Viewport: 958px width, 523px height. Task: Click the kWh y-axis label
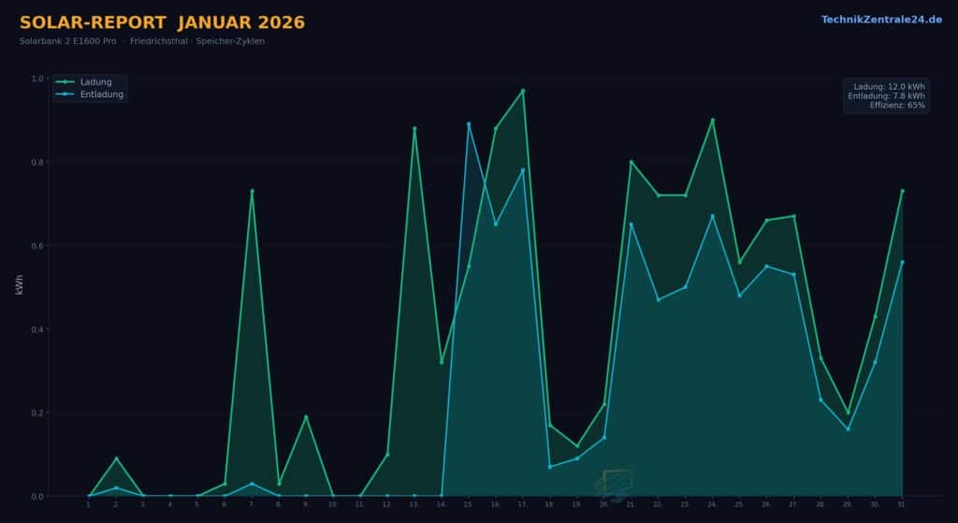[x=20, y=286]
